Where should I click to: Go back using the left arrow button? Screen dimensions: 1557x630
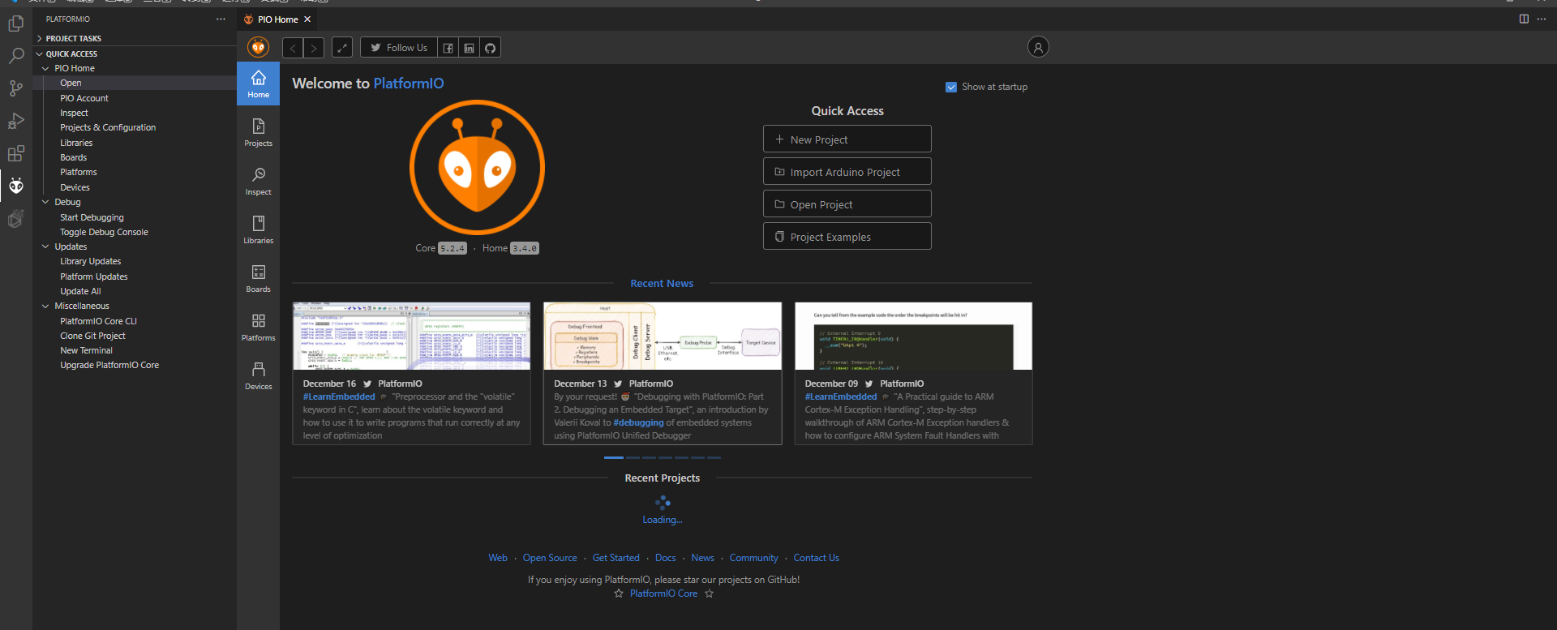293,48
